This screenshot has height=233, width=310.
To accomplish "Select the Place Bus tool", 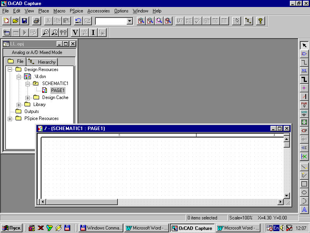I will coord(304,80).
